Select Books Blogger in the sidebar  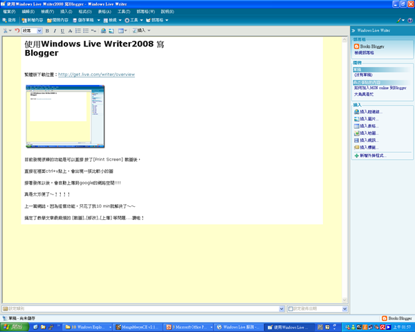[369, 46]
